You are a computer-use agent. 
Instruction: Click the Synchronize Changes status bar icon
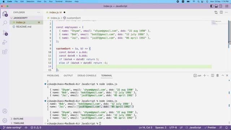tap(26, 127)
